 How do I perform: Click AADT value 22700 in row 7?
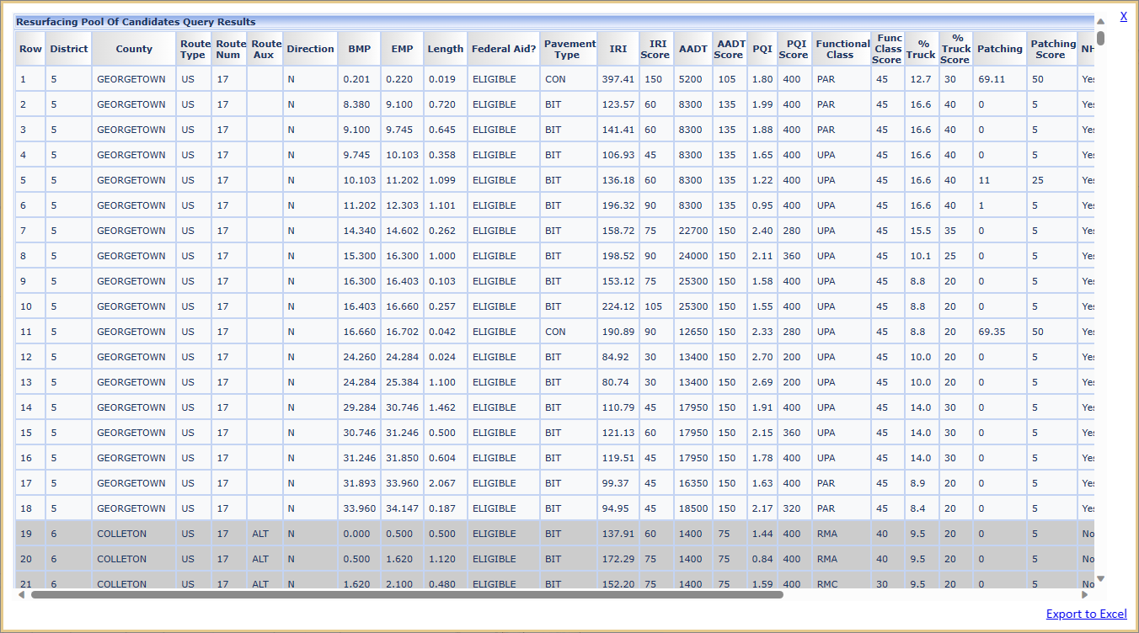pos(693,231)
